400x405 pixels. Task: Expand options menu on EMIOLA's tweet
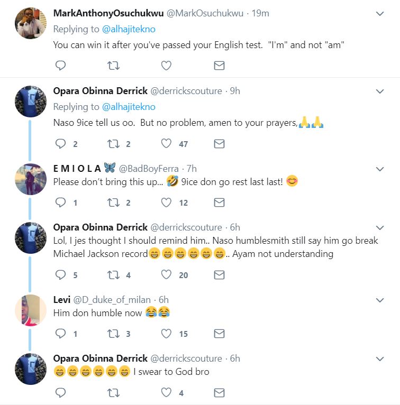[379, 169]
